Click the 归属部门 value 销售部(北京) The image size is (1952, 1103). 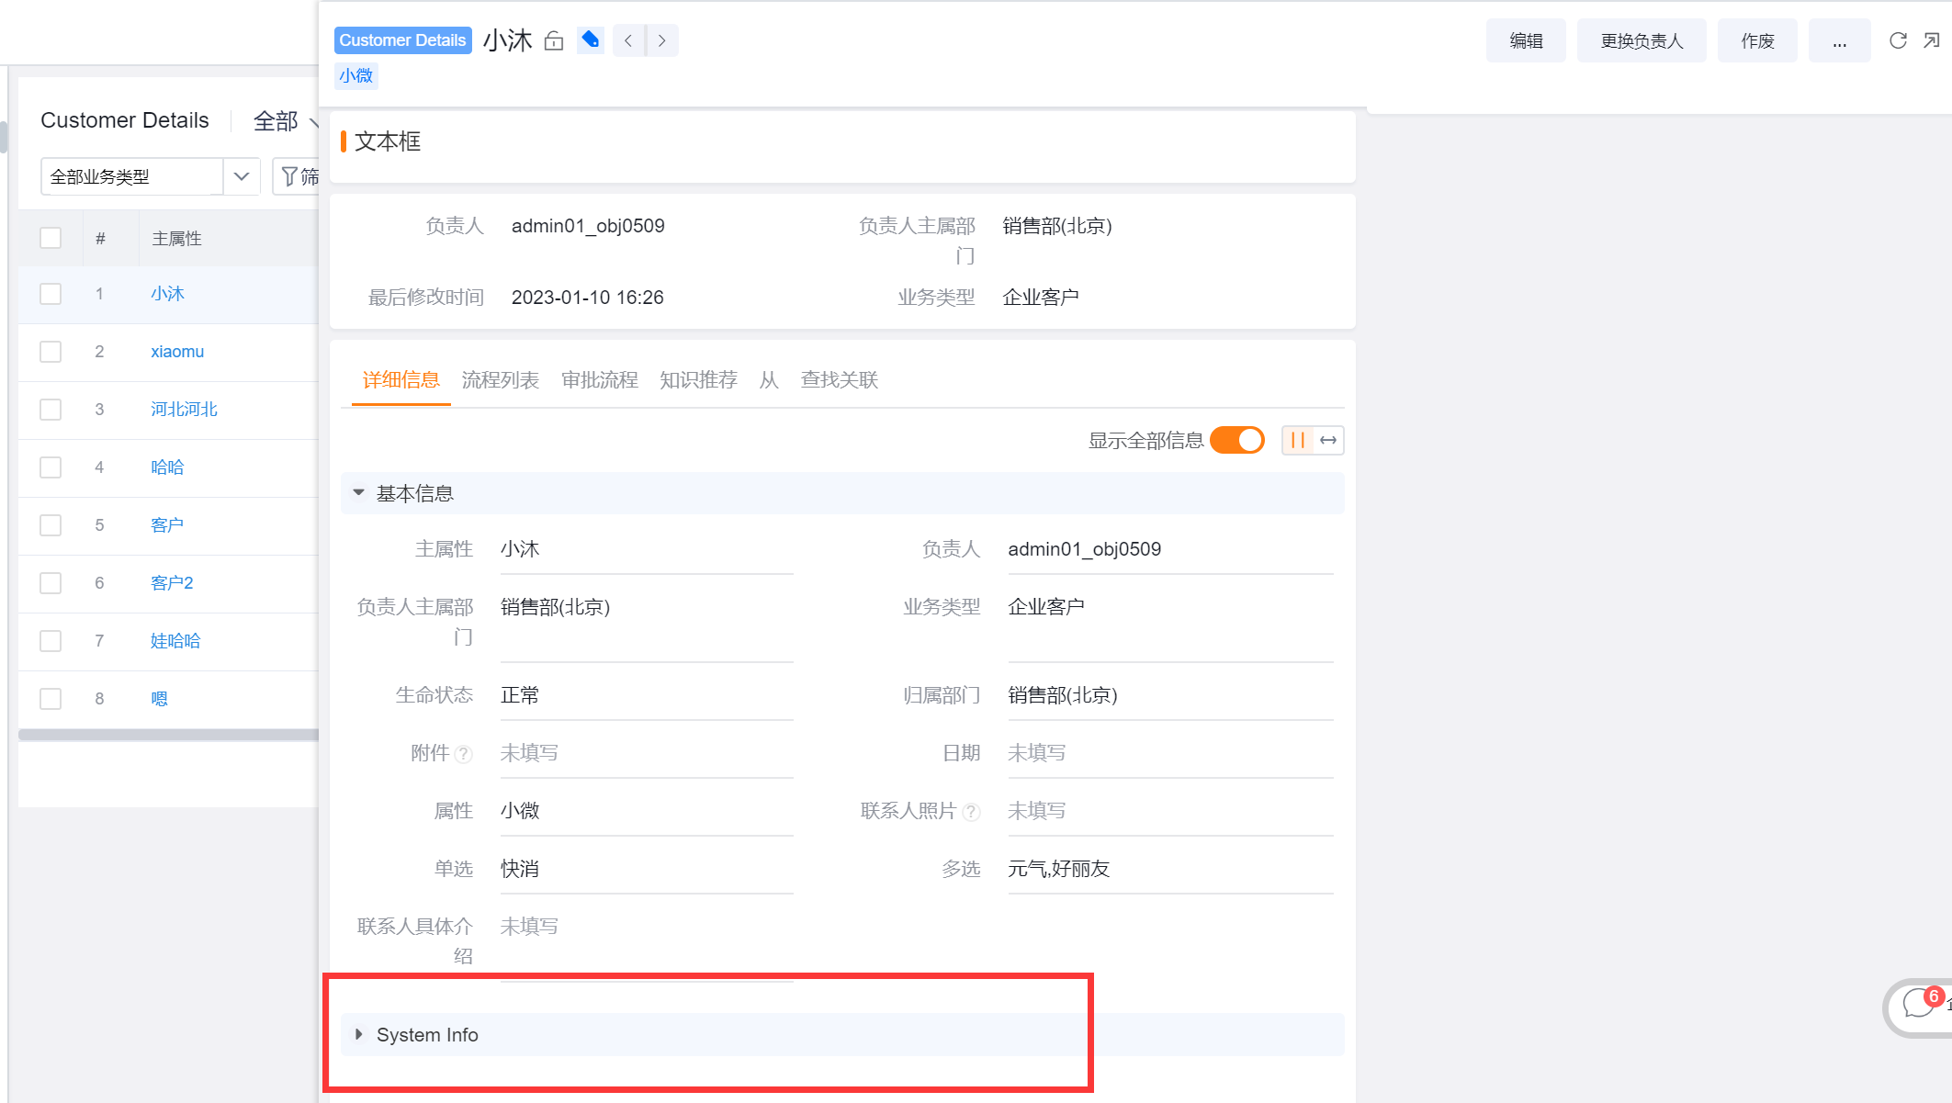(1063, 695)
